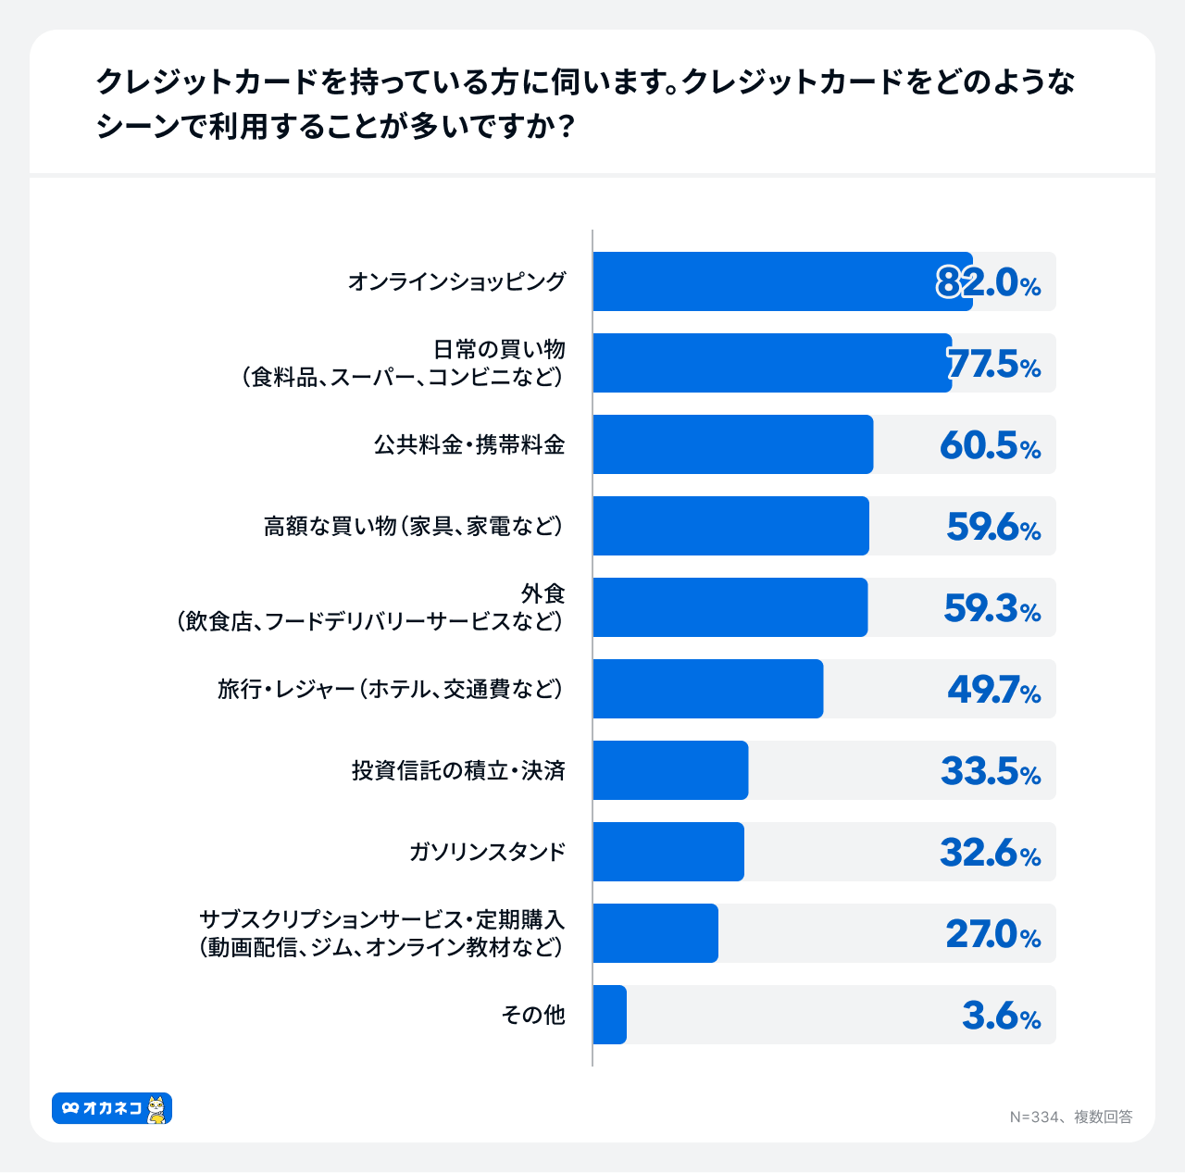Select the 投資信託の積立・決済 bar
Viewport: 1185px width, 1173px height.
(x=670, y=770)
